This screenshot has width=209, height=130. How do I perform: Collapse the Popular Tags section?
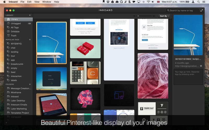click(30, 40)
